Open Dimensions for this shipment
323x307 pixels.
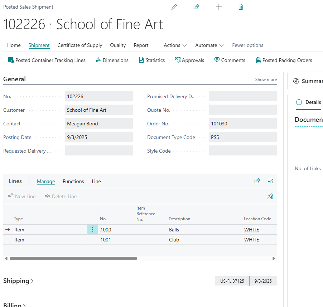click(112, 60)
